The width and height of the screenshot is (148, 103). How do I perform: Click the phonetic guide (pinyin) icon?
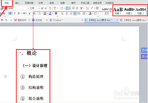(x=55, y=8)
